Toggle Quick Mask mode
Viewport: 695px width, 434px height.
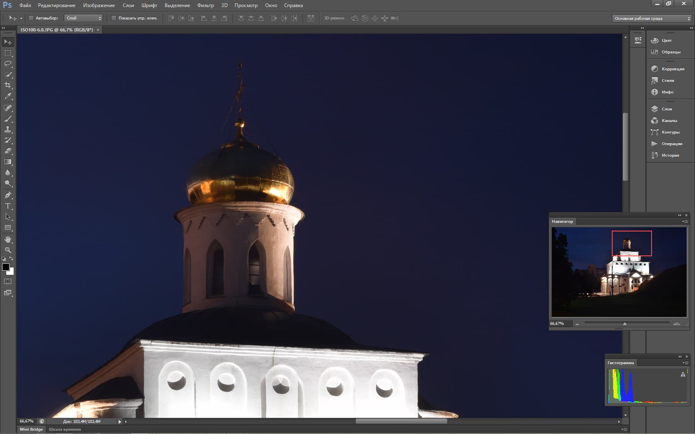pos(8,281)
